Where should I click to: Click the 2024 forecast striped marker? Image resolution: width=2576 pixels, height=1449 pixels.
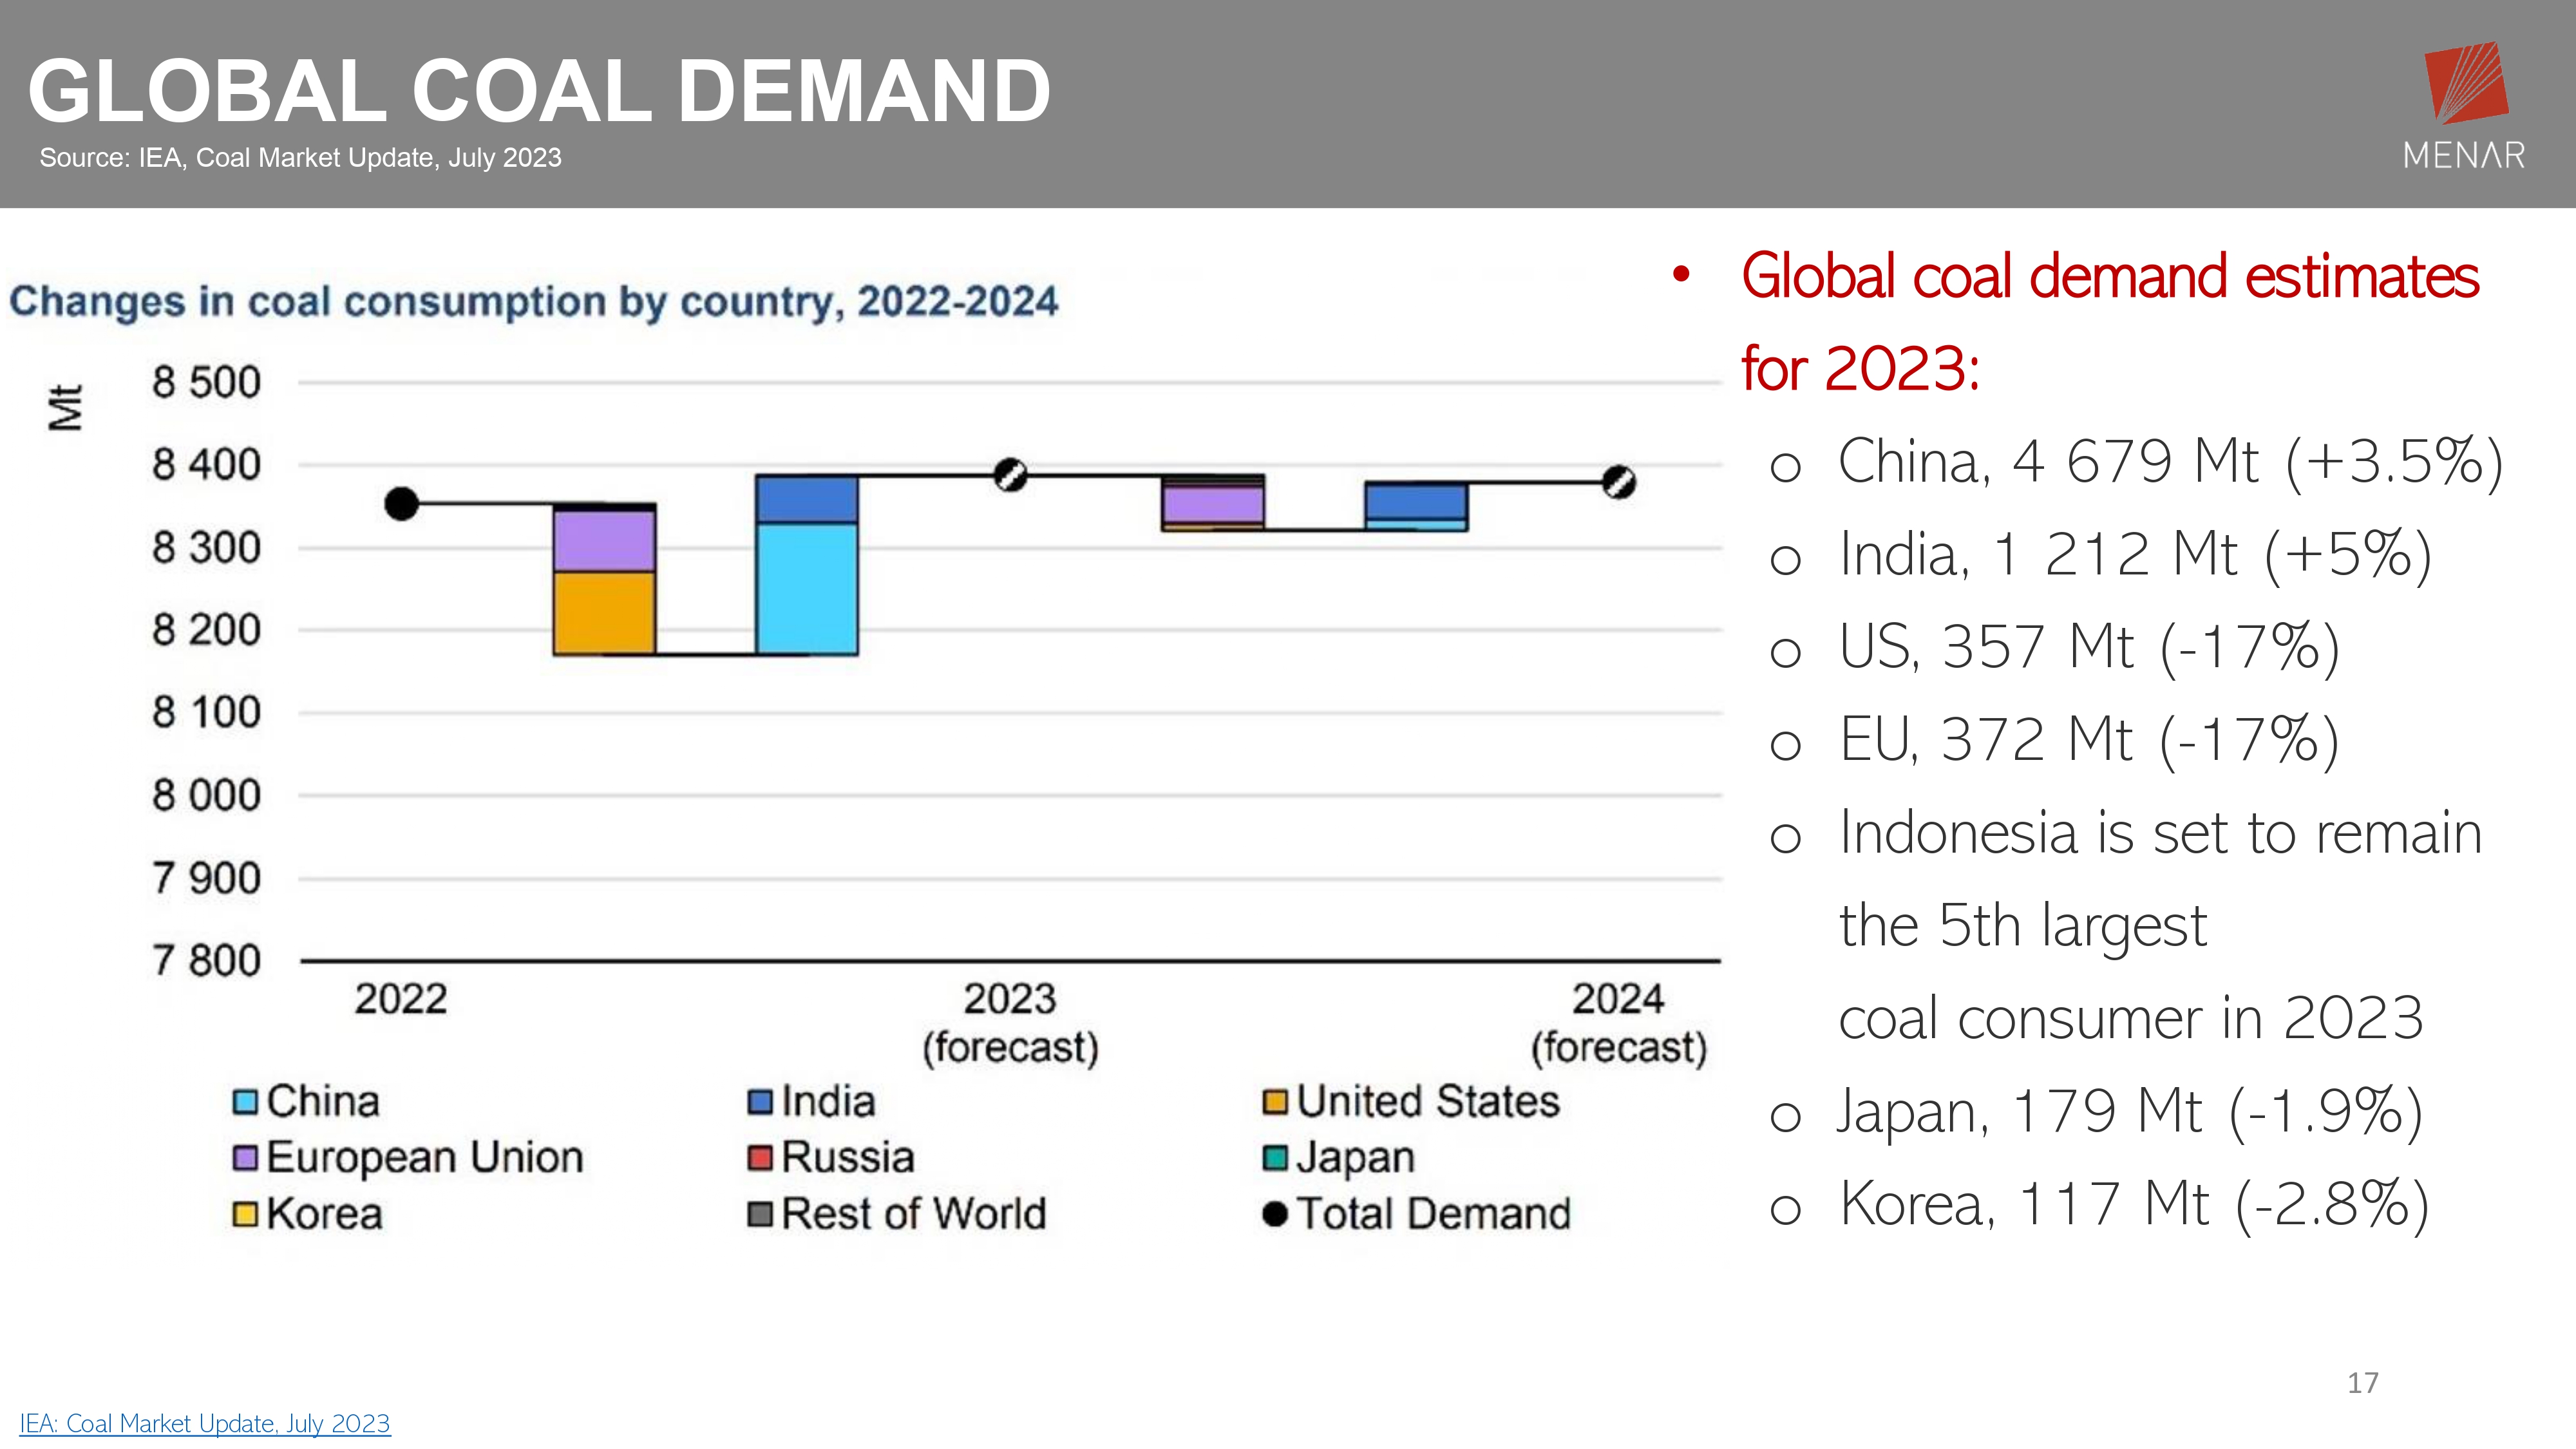tap(1618, 483)
